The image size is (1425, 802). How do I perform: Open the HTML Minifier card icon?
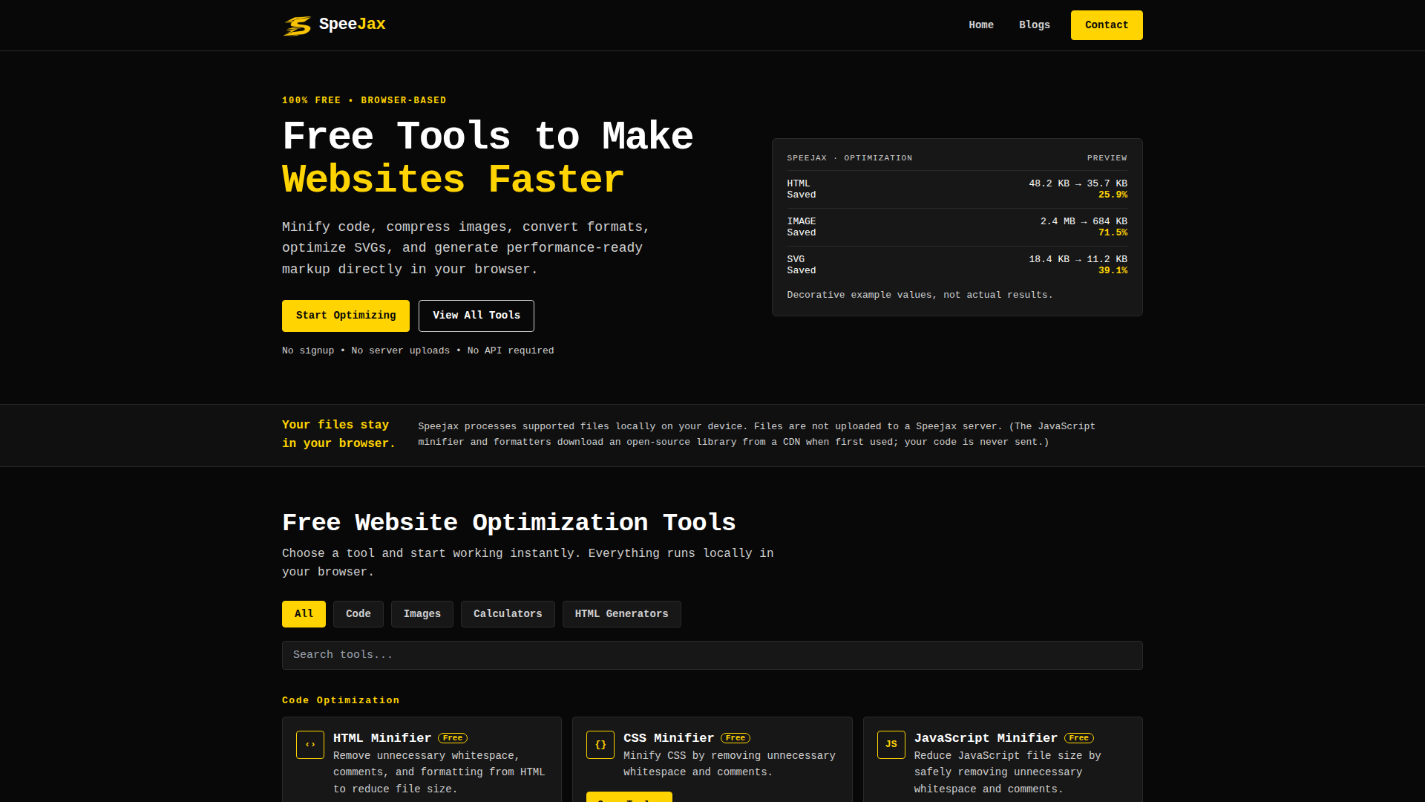(310, 745)
